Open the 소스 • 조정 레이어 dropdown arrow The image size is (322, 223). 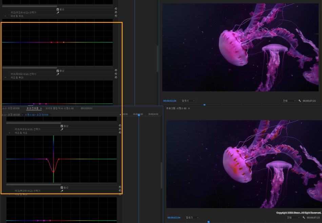click(x=22, y=115)
